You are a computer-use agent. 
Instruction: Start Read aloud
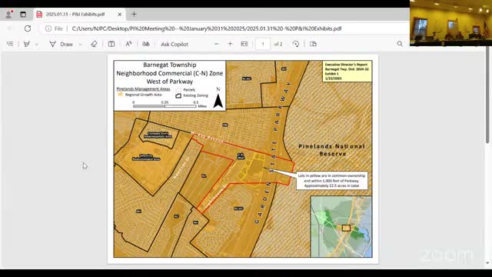(128, 44)
